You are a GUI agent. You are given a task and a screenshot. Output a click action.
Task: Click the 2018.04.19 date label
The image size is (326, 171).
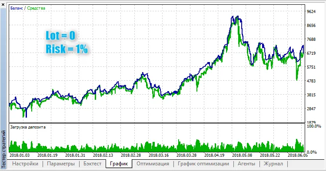pyautogui.click(x=214, y=155)
